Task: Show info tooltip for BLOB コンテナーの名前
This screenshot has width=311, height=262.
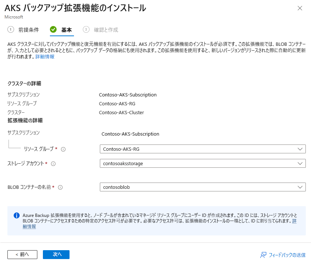Action: 60,187
